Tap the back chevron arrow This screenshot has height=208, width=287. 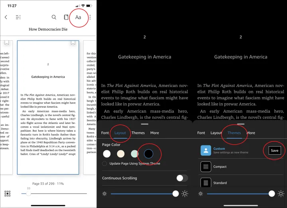tap(6, 17)
